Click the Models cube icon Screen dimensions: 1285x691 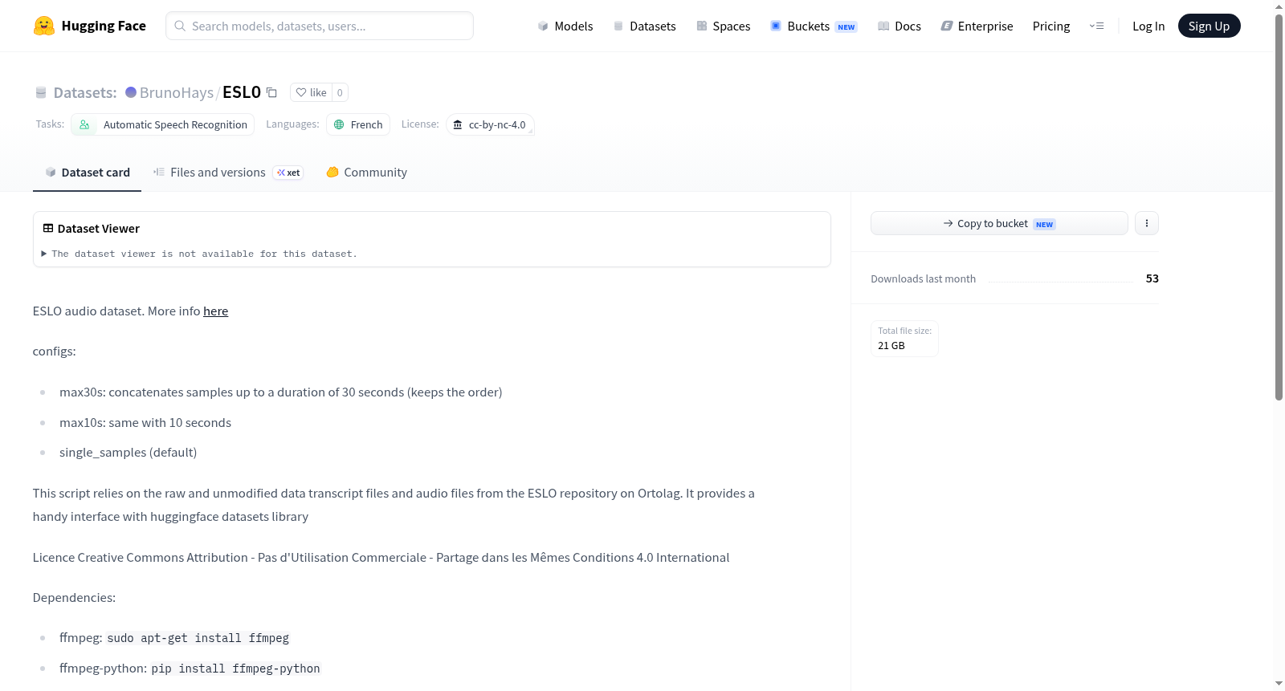(x=543, y=26)
